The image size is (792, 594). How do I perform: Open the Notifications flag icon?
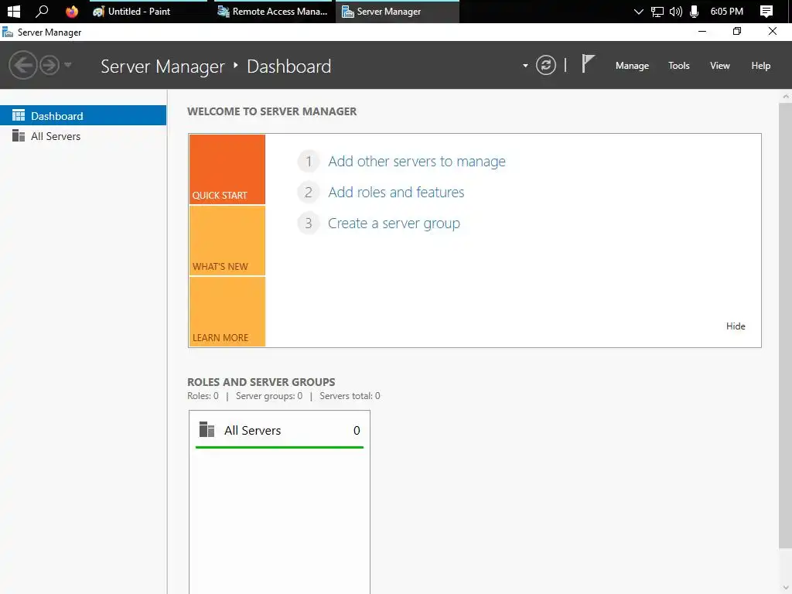pos(588,63)
